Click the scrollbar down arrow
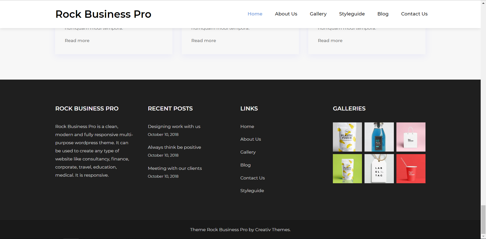 tap(483, 236)
